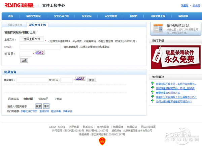The image size is (202, 148).
Task: Click the Rising 瑞星 logo
Action: tap(19, 5)
